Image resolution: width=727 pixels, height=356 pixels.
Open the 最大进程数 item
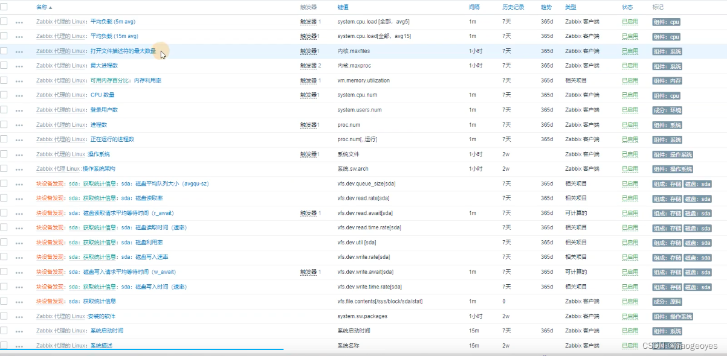pos(104,66)
